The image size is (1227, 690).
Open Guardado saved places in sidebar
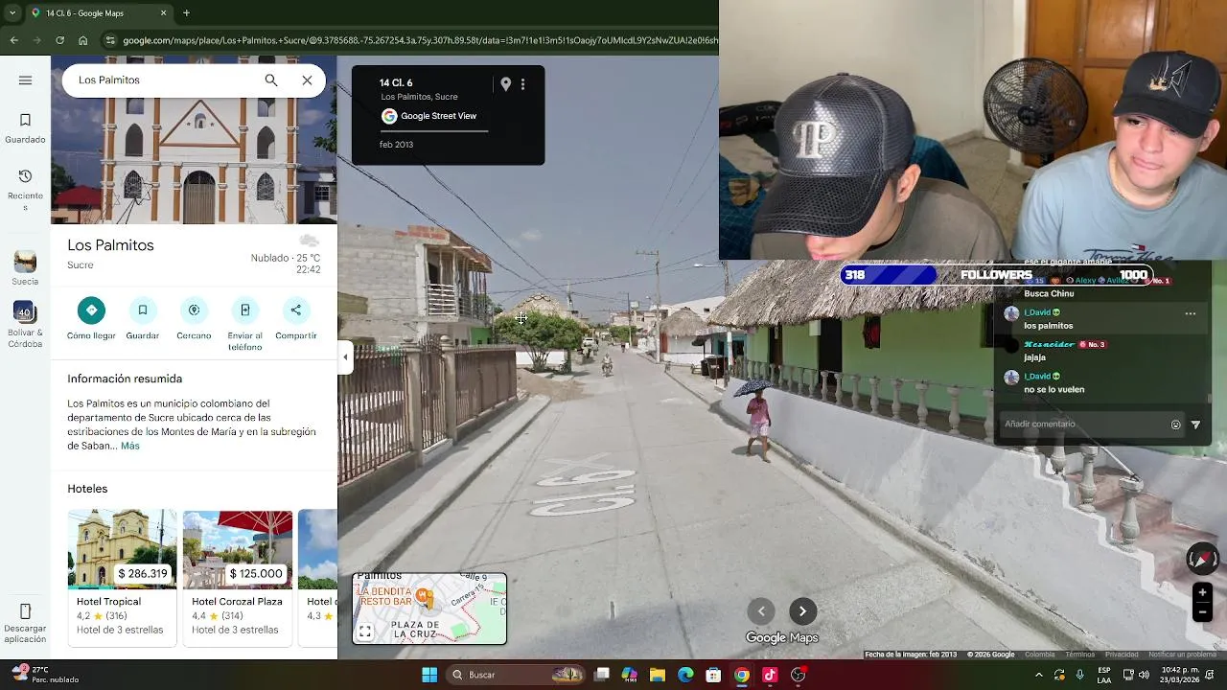pos(25,128)
